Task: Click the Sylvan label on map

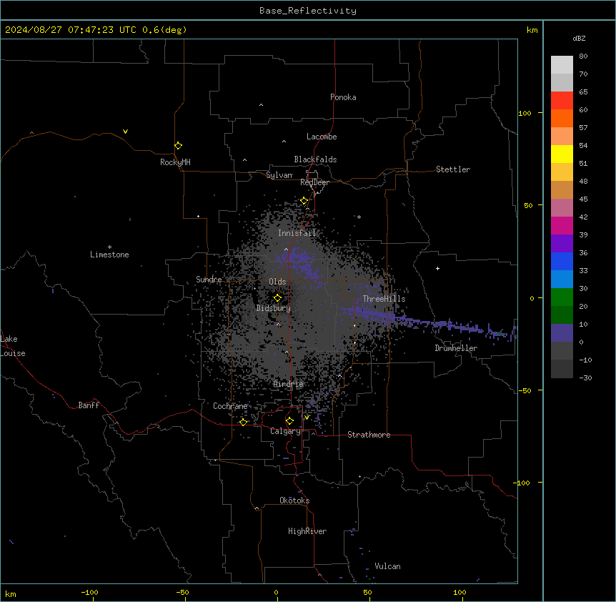Action: click(279, 175)
